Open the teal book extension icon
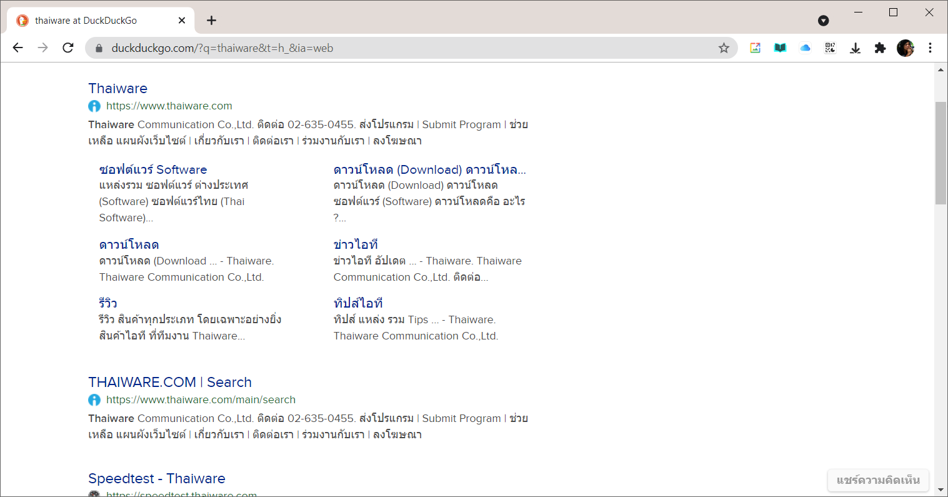 pyautogui.click(x=780, y=48)
